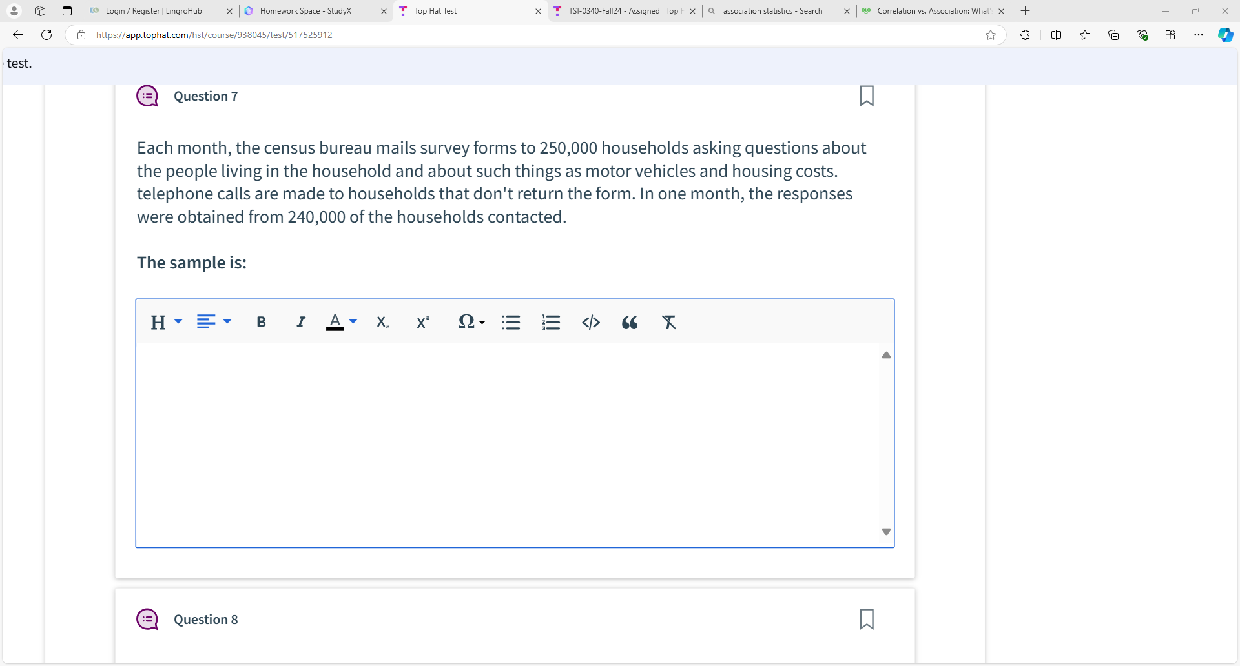Click the editor scroll up arrow
The width and height of the screenshot is (1240, 666).
coord(886,355)
